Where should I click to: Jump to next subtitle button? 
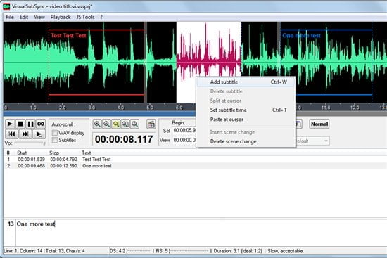click(25, 134)
